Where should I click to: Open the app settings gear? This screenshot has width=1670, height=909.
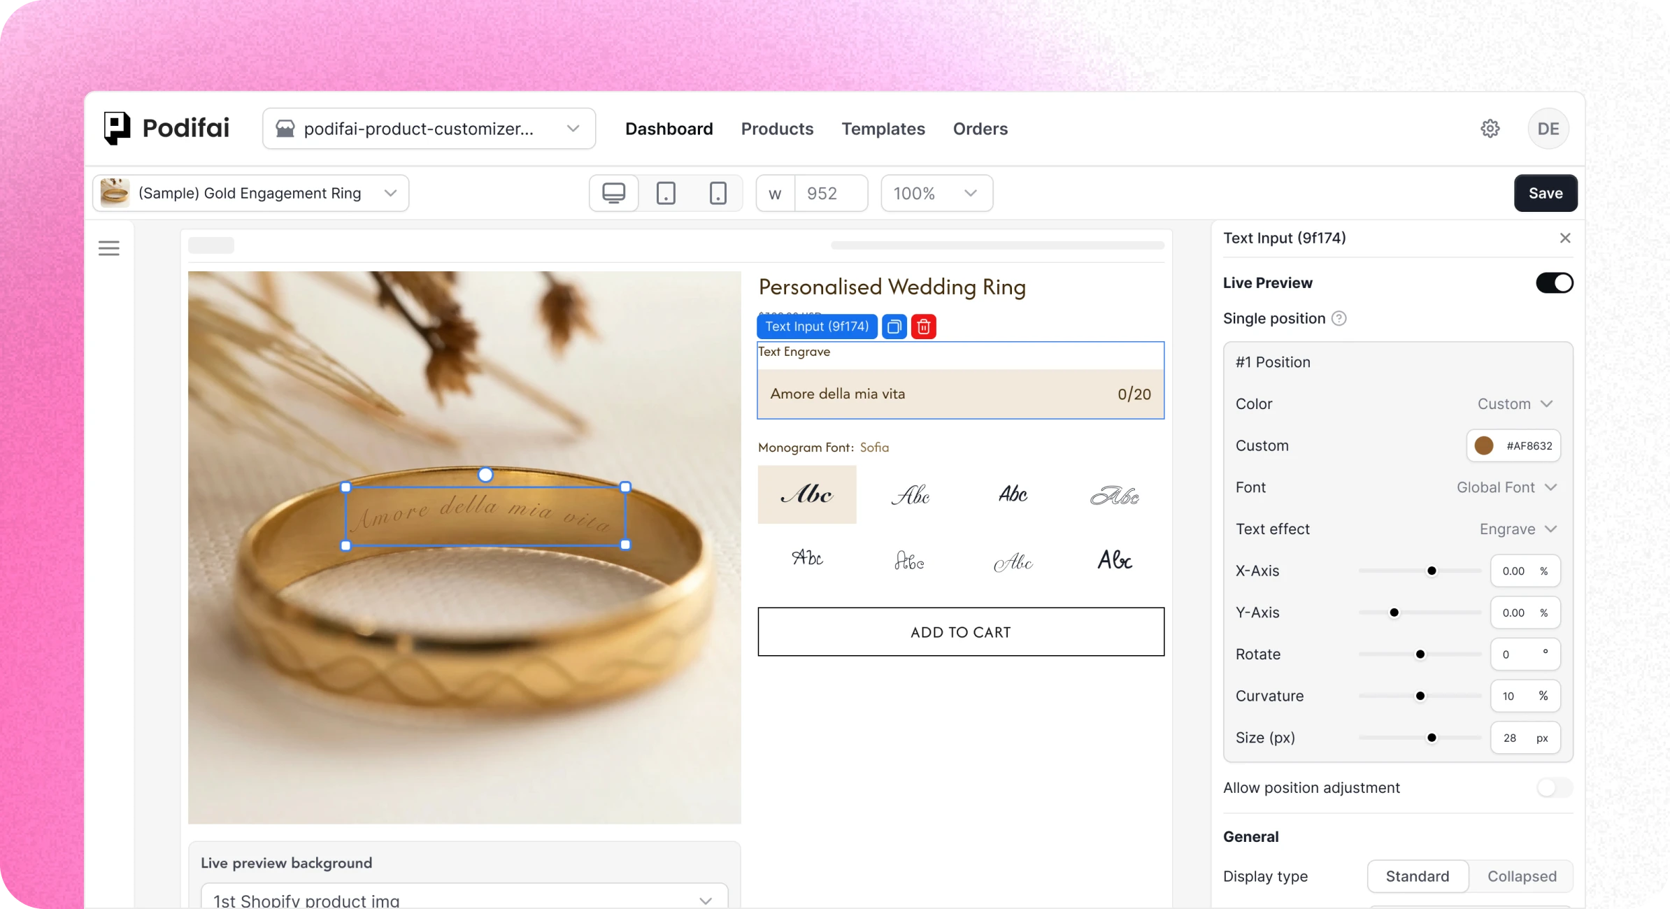pos(1491,128)
